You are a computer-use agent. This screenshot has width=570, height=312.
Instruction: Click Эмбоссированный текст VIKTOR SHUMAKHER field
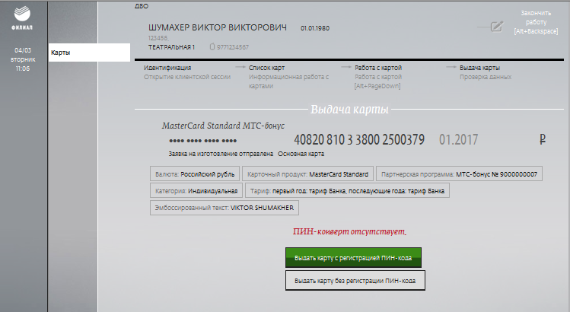[x=224, y=208]
